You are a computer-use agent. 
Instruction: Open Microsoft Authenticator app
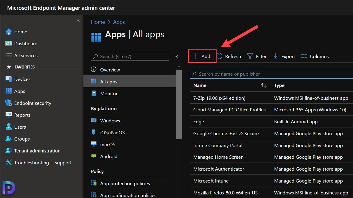click(x=219, y=169)
